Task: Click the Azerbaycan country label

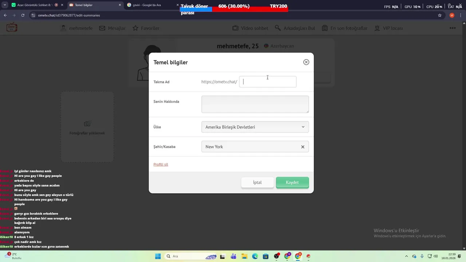Action: pyautogui.click(x=279, y=46)
